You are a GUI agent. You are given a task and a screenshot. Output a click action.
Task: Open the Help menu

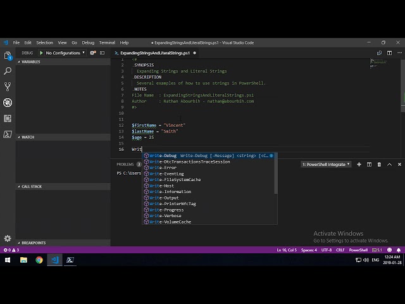[x=124, y=42]
